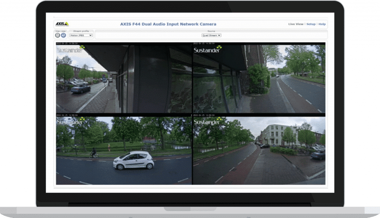Click the second (blue) View size icon

[63, 35]
